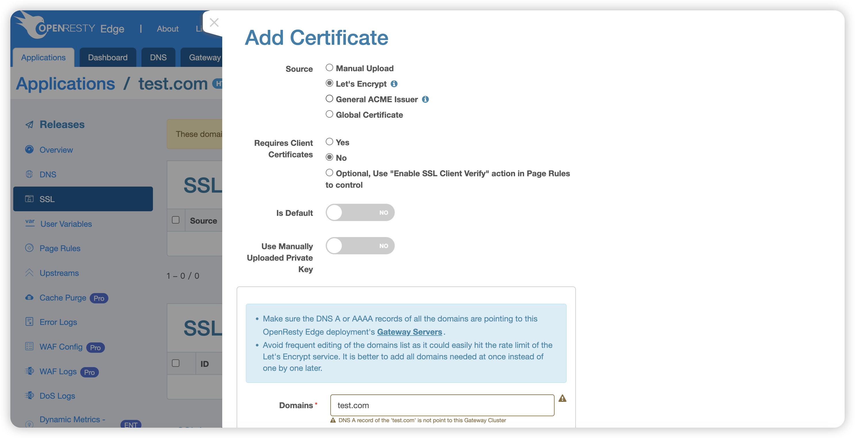Click the Error Logs document icon

click(x=30, y=321)
